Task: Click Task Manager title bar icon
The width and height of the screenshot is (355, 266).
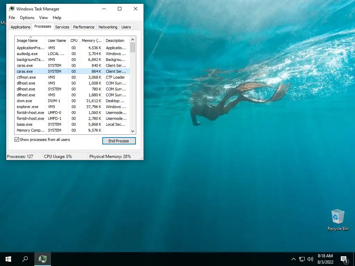Action: tap(12, 9)
